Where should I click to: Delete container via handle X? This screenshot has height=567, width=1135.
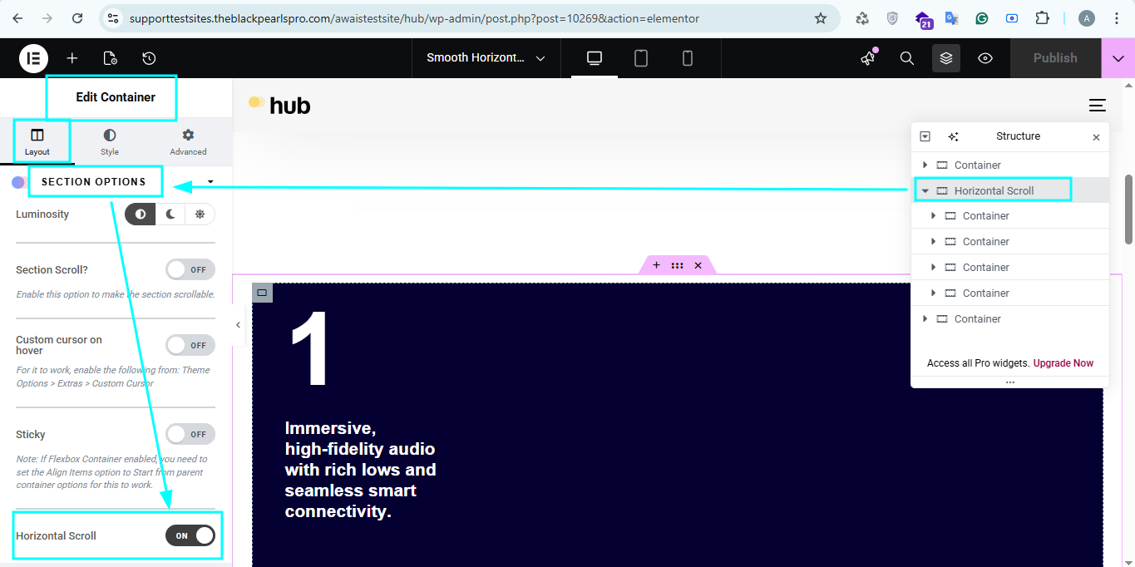(698, 265)
